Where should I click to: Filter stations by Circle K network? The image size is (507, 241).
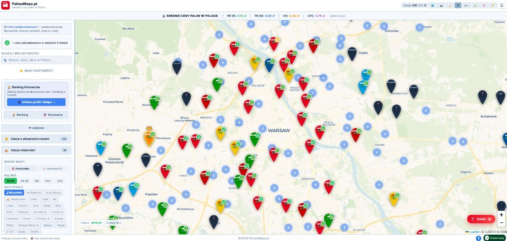coord(23,206)
